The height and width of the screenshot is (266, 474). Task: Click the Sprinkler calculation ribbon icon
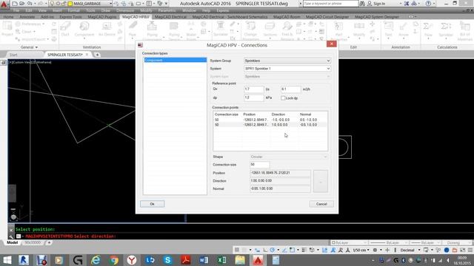tap(446, 30)
